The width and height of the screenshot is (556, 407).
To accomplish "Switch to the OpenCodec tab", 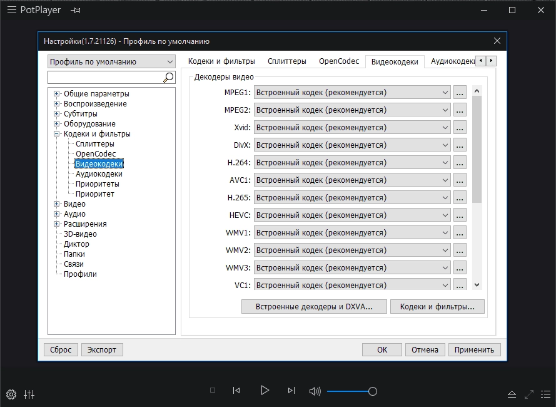I will (x=339, y=61).
